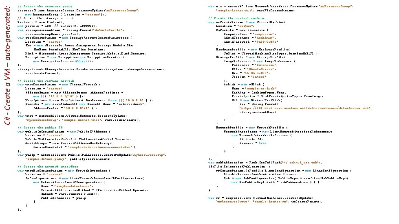The image size is (399, 224).
Task: Click 'var pubIp = networkClient.PublicIPAddresses.CreateOrUpdate'
Action: pyautogui.click(x=92, y=155)
